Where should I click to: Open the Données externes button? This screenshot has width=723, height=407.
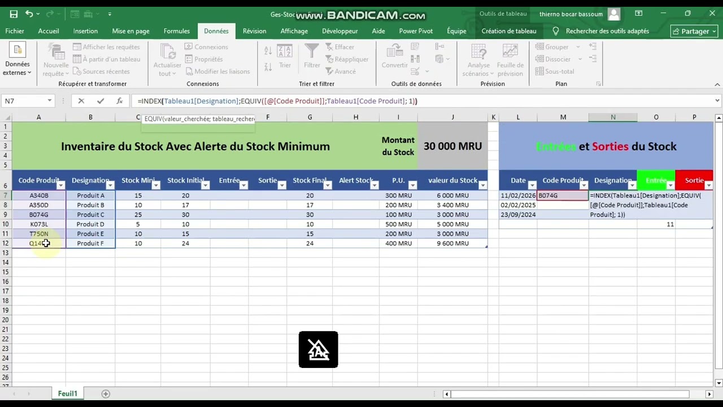[17, 60]
